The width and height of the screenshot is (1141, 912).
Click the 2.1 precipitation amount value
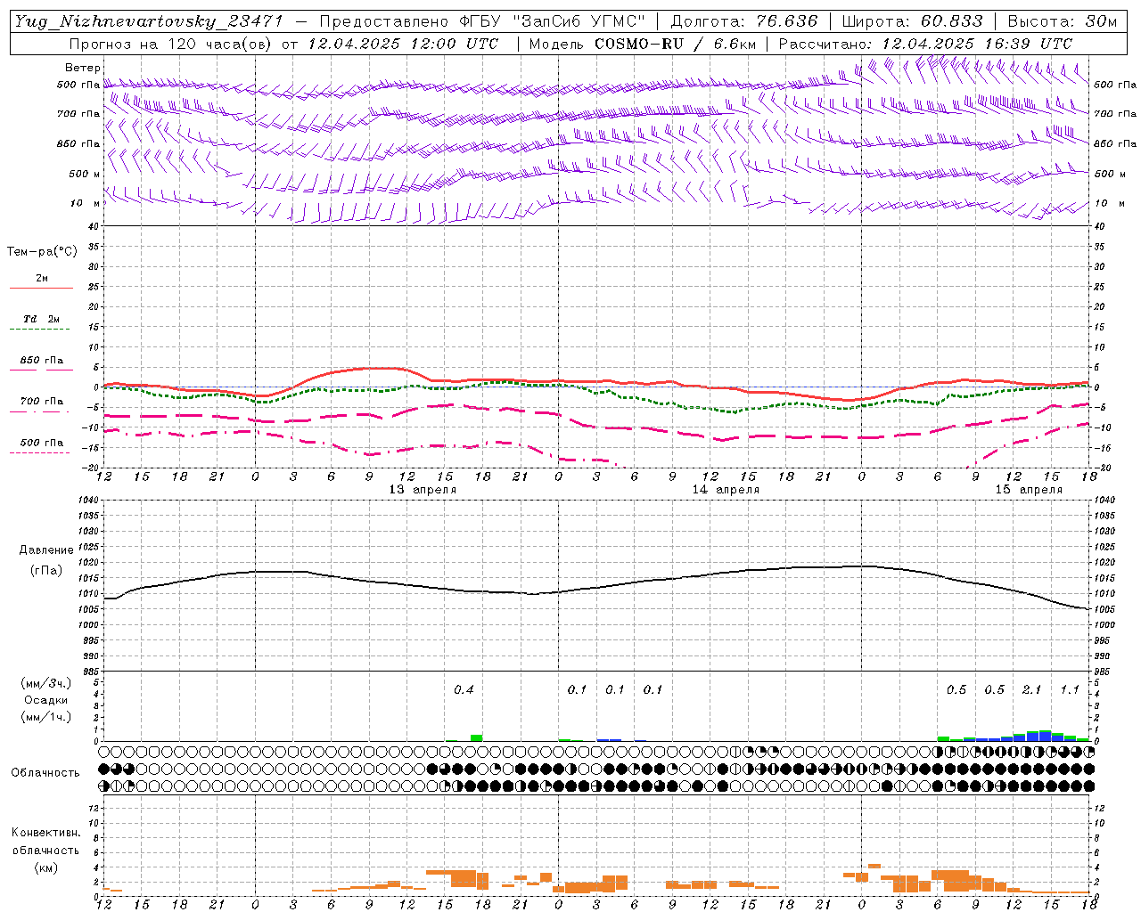[1031, 690]
